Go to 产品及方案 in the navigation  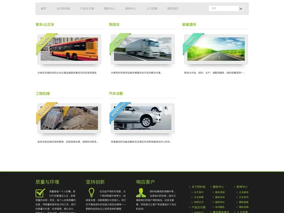pos(87,9)
